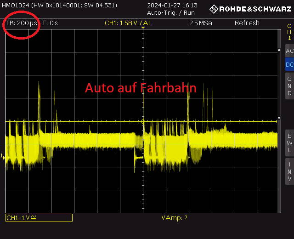
Task: Click the CH1: 1.58V trigger level readout
Action: (x=128, y=23)
